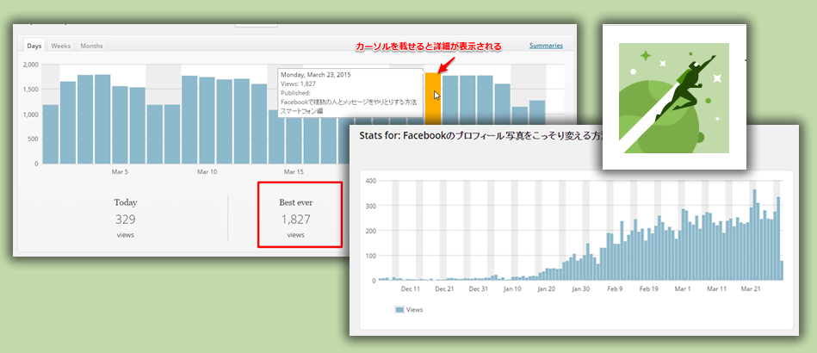The height and width of the screenshot is (353, 817).
Task: Click 'Monday, March 23, 2015' in tooltip
Action: coord(316,75)
